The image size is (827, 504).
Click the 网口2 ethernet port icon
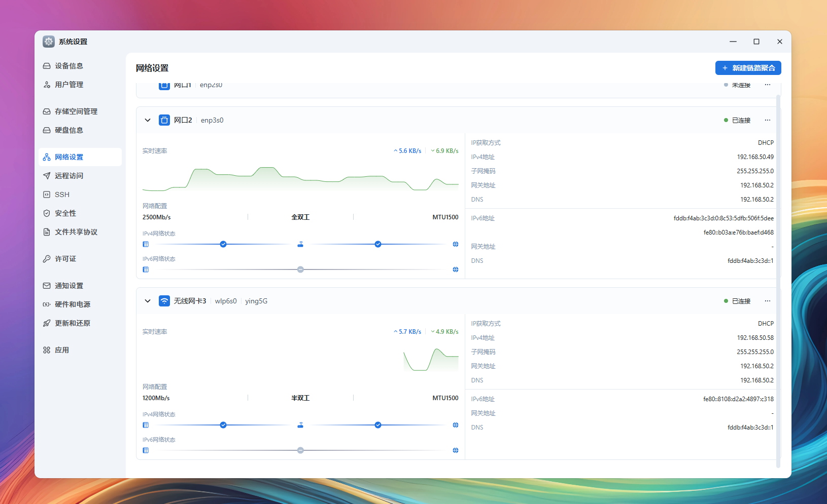(x=164, y=120)
